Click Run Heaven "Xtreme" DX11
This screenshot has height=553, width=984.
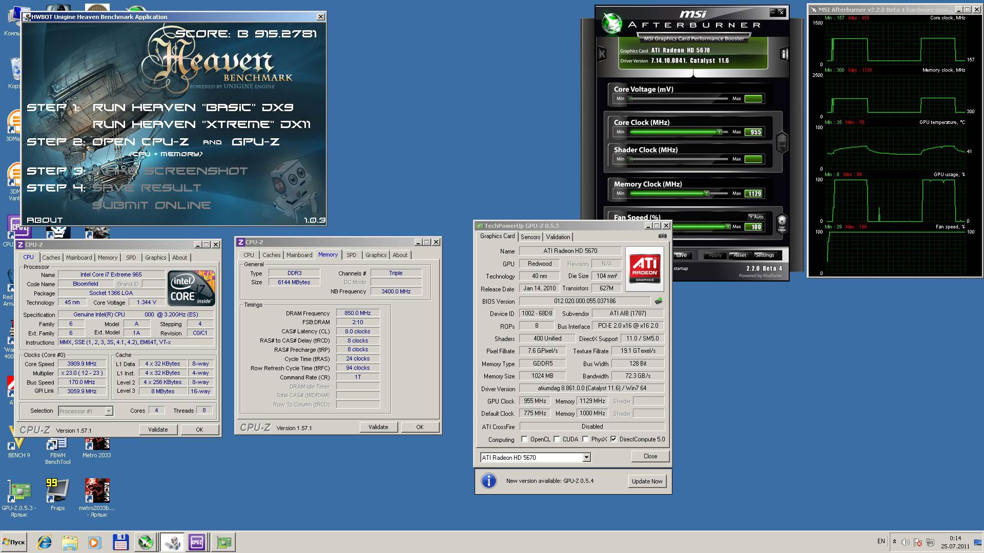pos(201,124)
